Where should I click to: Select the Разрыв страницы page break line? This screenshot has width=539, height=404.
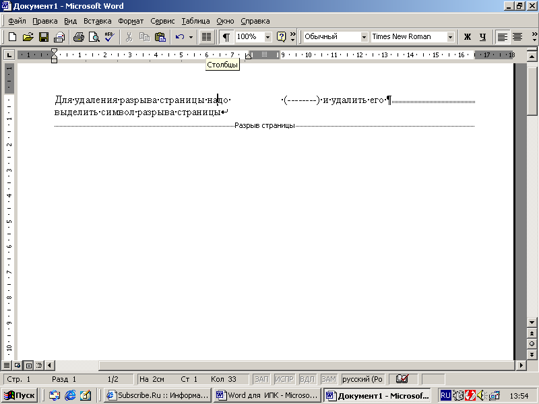coord(264,126)
